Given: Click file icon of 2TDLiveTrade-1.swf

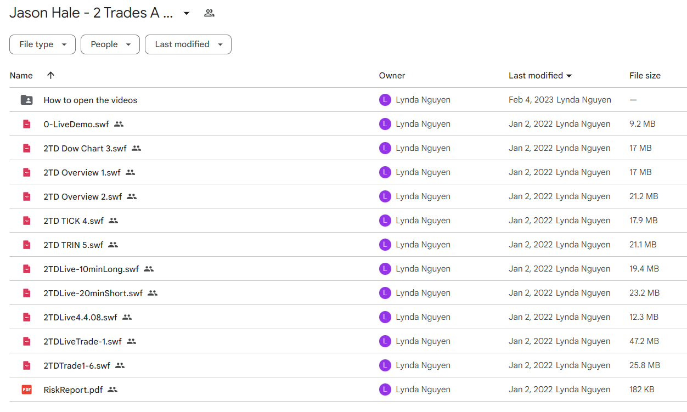Looking at the screenshot, I should pyautogui.click(x=26, y=341).
